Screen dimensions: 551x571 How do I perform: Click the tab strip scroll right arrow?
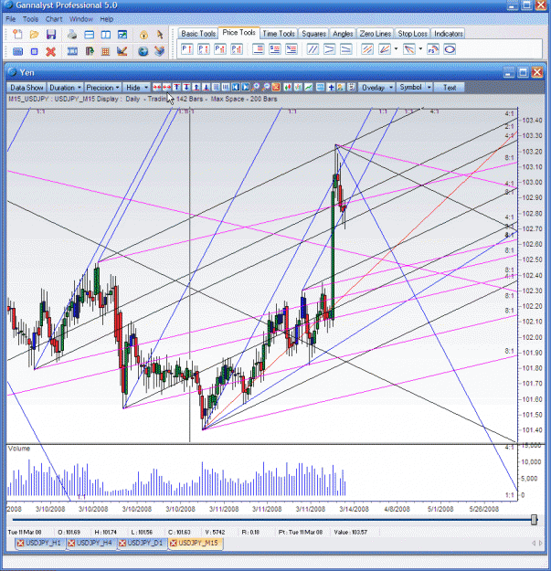pyautogui.click(x=541, y=543)
